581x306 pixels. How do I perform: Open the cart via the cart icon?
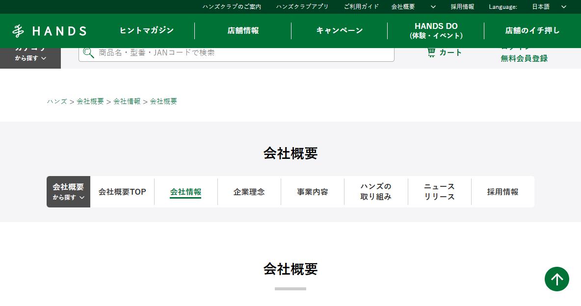coord(431,52)
